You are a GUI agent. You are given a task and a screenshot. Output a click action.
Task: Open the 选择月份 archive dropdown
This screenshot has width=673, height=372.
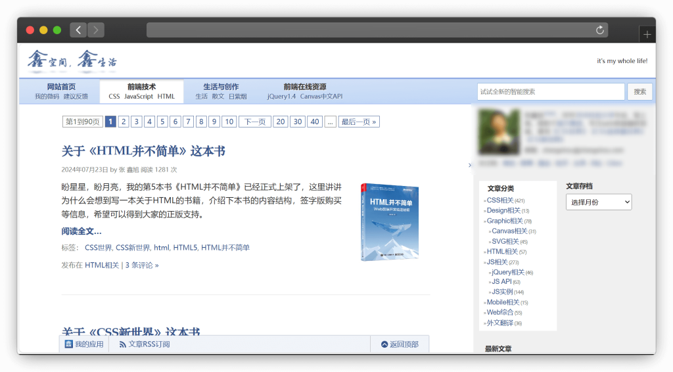(599, 202)
